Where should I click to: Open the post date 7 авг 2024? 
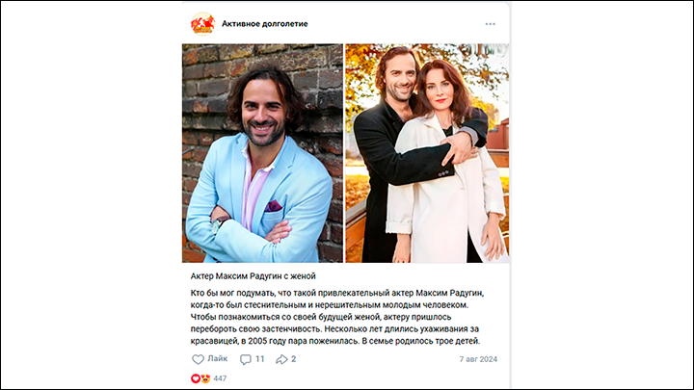coord(478,359)
